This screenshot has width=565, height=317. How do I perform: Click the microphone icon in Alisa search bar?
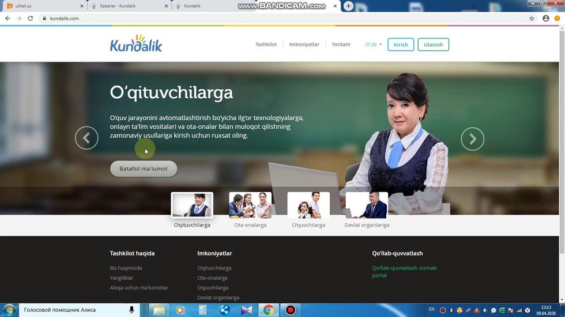132,310
